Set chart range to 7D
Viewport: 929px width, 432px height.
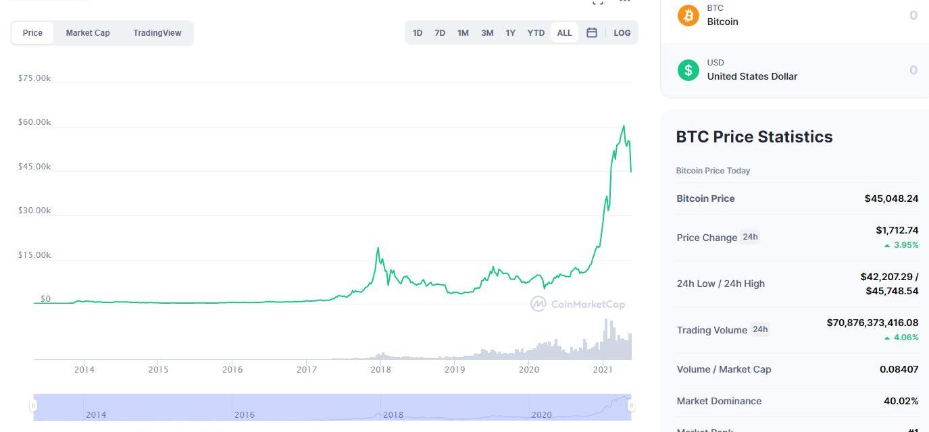coord(440,32)
